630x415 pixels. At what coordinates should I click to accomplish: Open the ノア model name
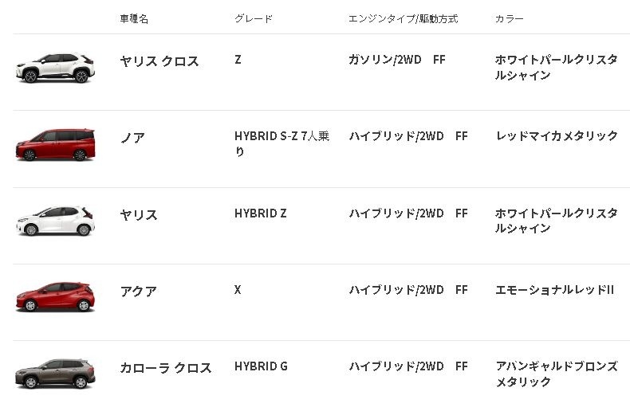click(132, 138)
